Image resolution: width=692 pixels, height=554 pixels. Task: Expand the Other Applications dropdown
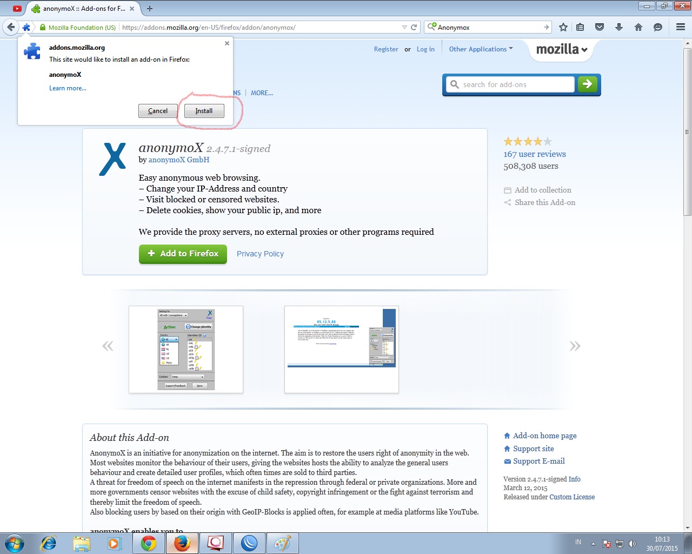[481, 49]
